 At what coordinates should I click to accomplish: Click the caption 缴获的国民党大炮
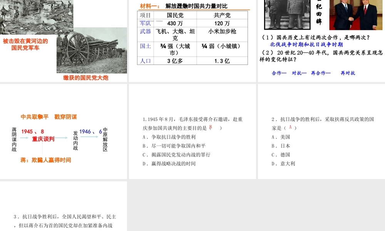(86, 78)
